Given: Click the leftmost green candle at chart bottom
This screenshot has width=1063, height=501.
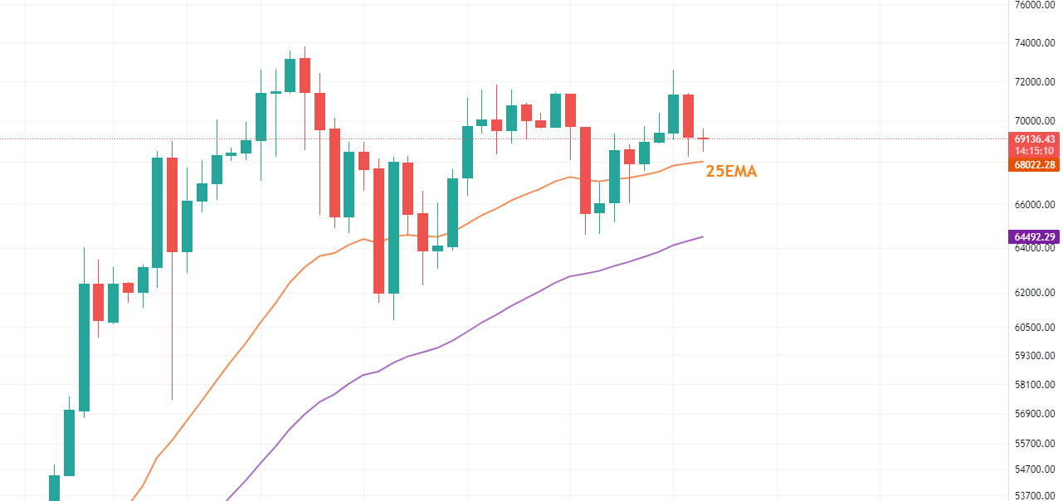Looking at the screenshot, I should click(55, 487).
